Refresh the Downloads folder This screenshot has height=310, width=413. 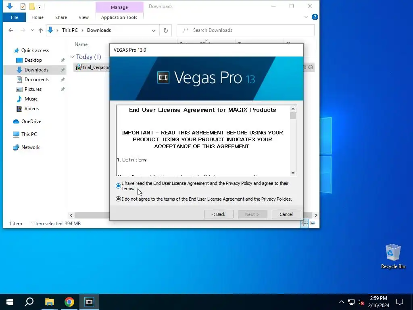point(166,30)
